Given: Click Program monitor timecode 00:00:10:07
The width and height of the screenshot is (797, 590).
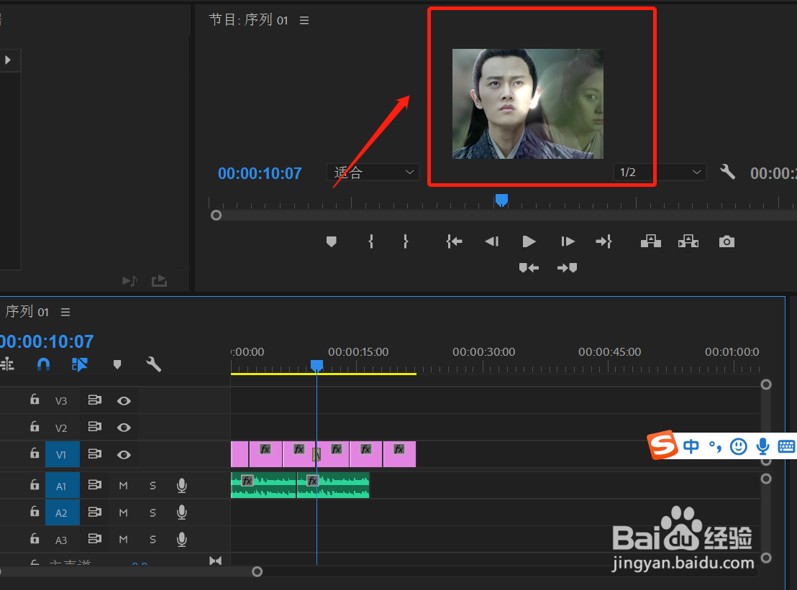Looking at the screenshot, I should pos(260,174).
